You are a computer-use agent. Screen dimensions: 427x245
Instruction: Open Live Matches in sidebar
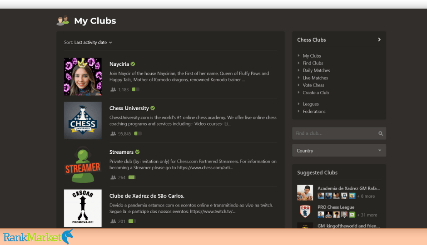click(315, 78)
